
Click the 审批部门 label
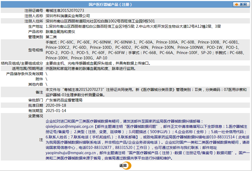point(36,100)
